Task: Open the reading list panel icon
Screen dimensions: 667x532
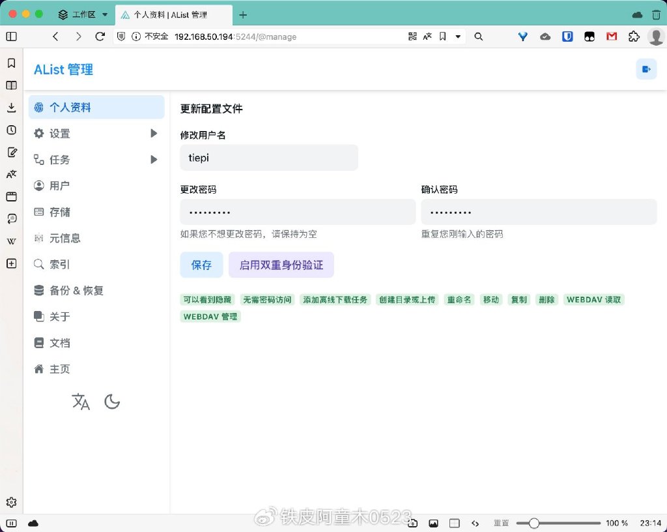Action: (x=12, y=85)
